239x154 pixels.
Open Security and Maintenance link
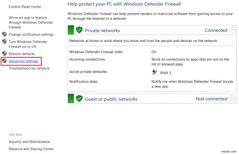click(29, 142)
